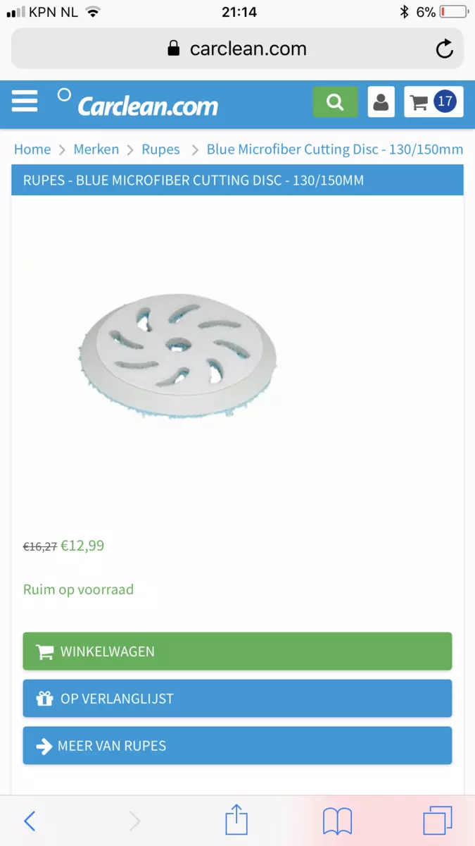Screen dimensions: 475x846
Task: Open the Rupes breadcrumb link
Action: (x=160, y=149)
